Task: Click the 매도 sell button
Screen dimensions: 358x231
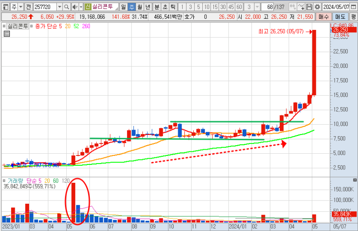Action: (340, 17)
